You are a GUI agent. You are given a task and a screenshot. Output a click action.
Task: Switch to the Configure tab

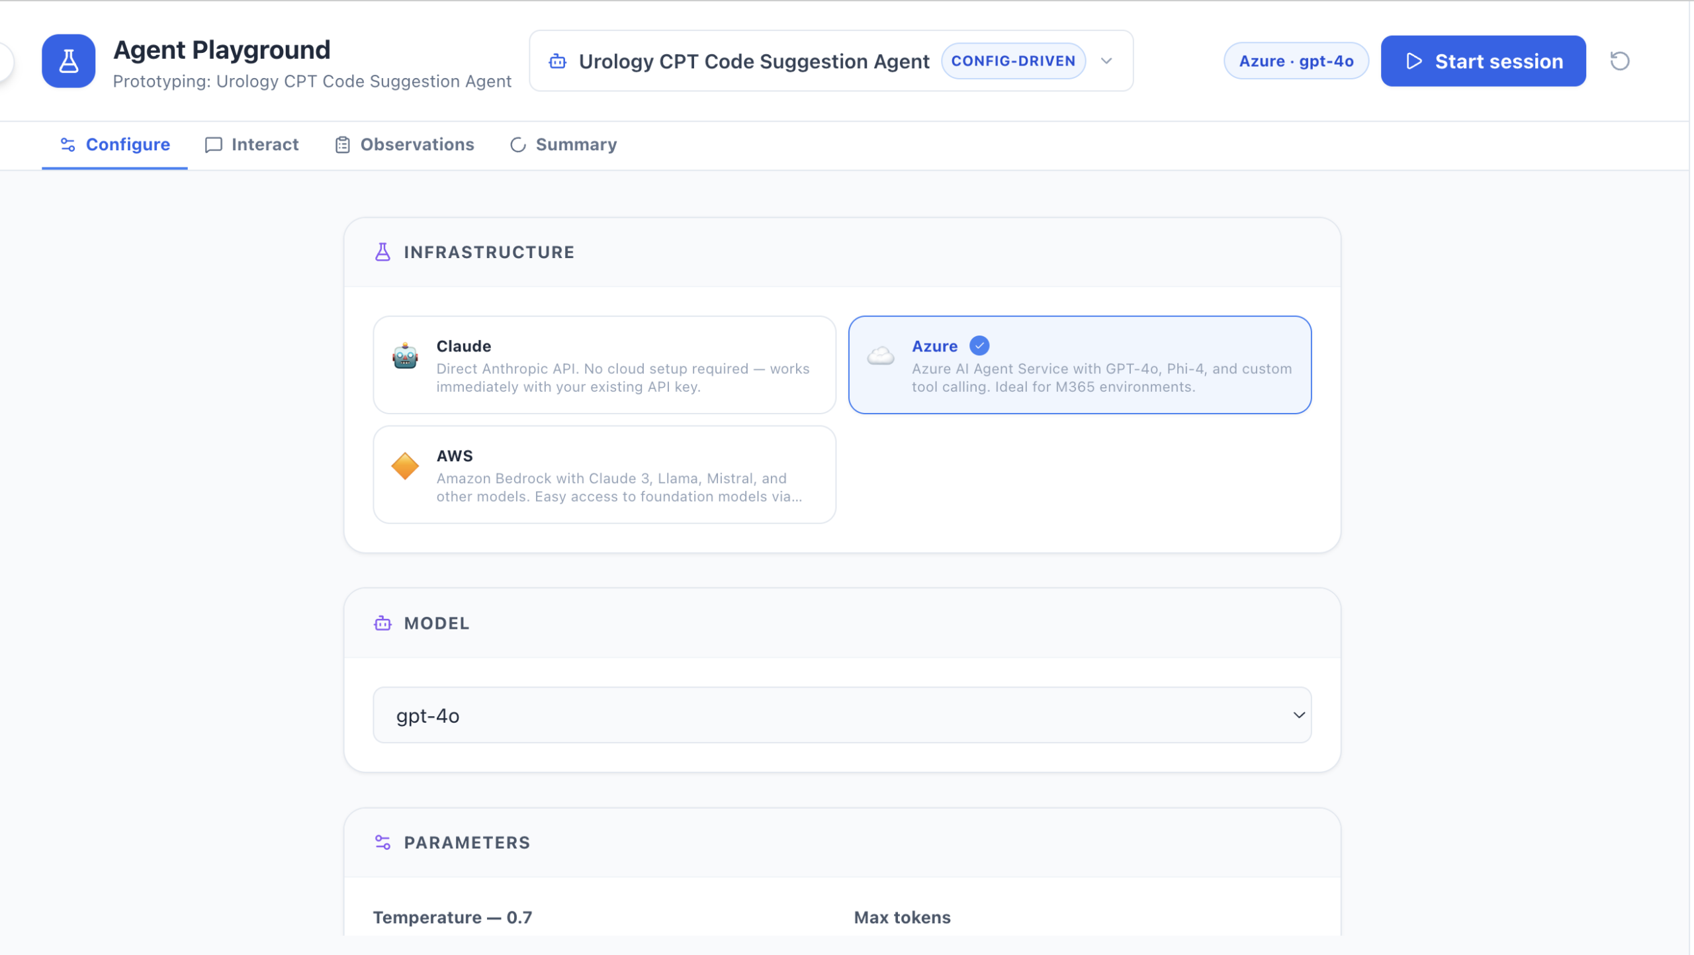114,144
